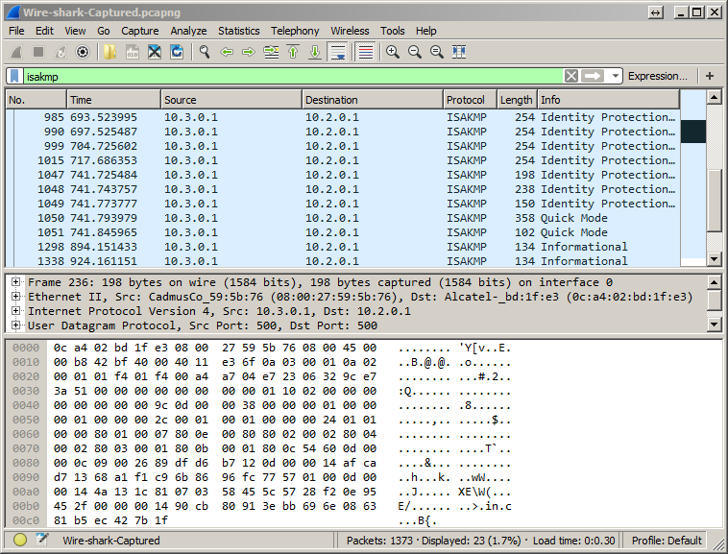The width and height of the screenshot is (728, 554).
Task: Click the Restart capture icon
Action: 61,52
